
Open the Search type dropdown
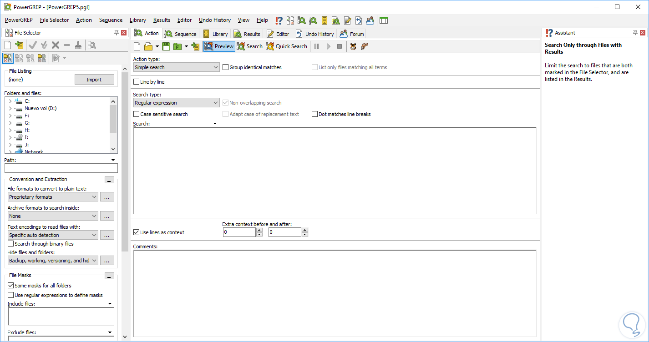[177, 103]
